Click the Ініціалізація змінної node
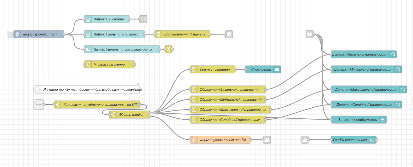Screen dimensions: 413x167 point(109,64)
